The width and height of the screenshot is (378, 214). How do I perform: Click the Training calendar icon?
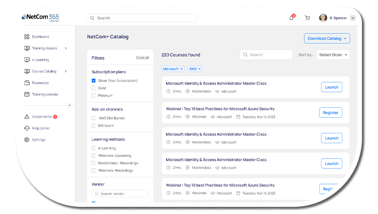click(x=27, y=95)
